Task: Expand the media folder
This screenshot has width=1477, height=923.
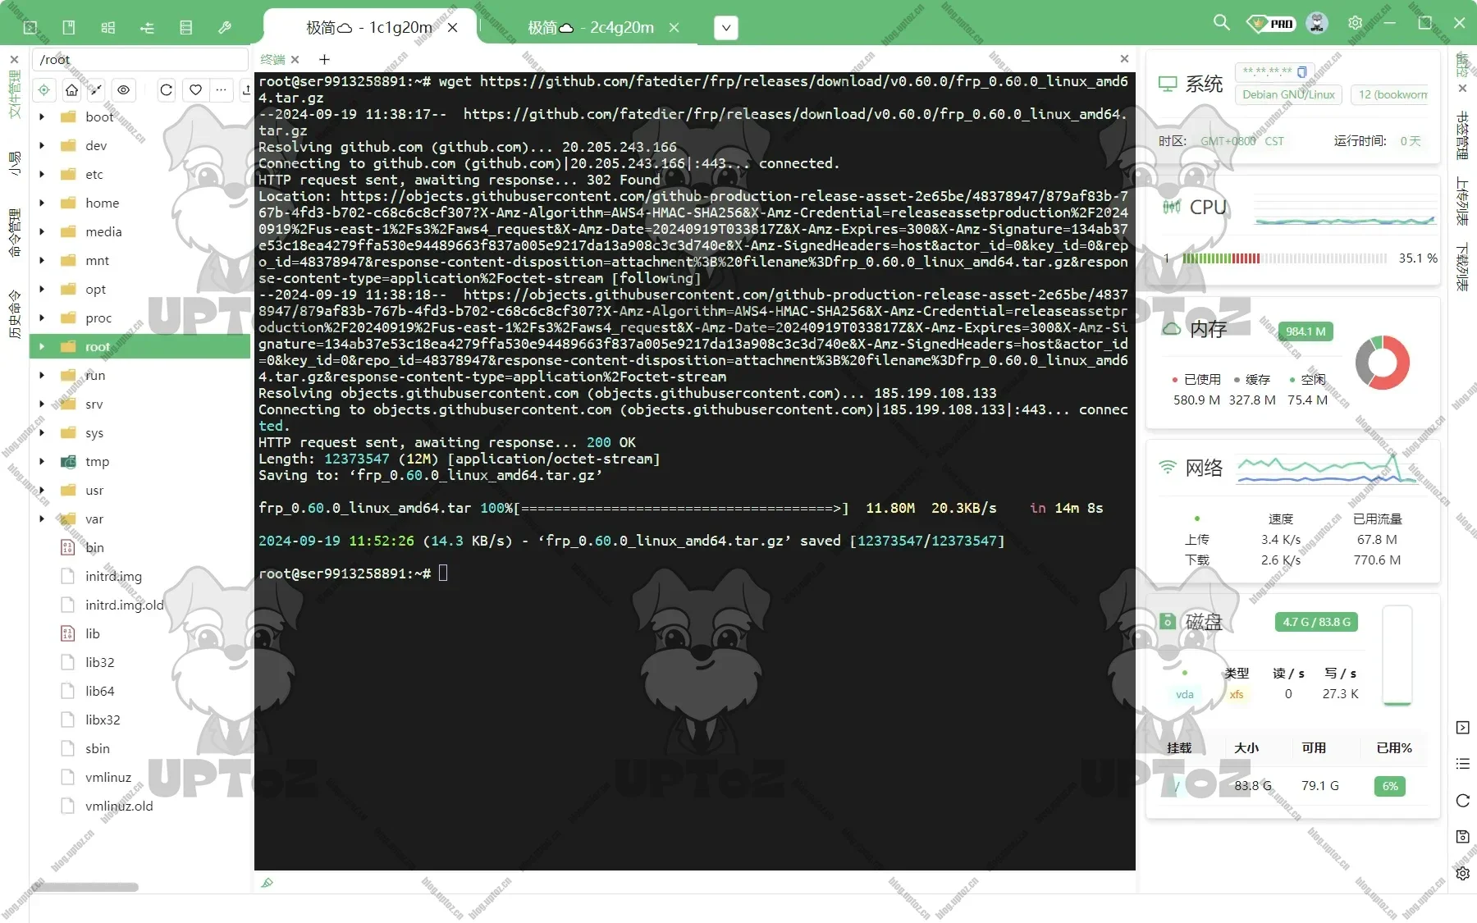Action: [x=42, y=231]
